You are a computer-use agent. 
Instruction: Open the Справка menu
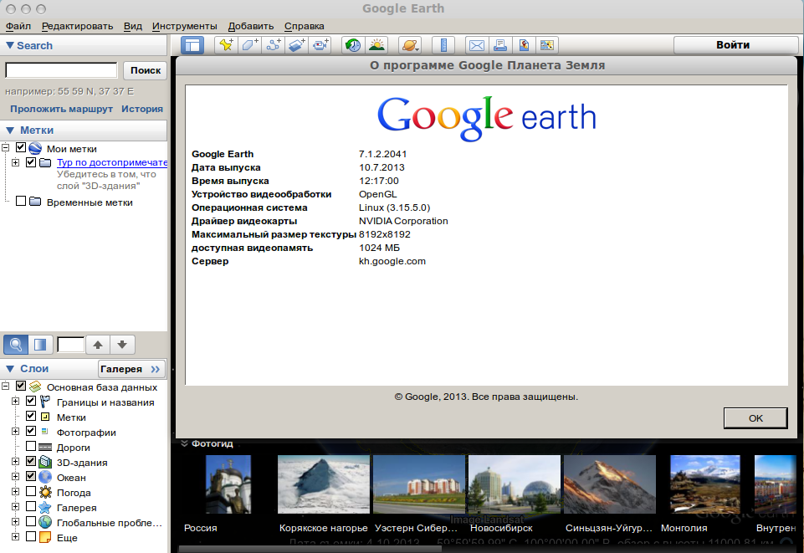[304, 26]
